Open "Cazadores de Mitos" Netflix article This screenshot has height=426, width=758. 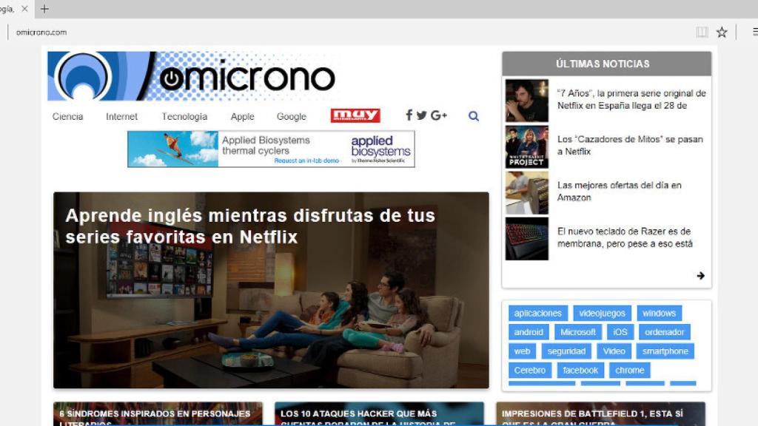click(629, 145)
